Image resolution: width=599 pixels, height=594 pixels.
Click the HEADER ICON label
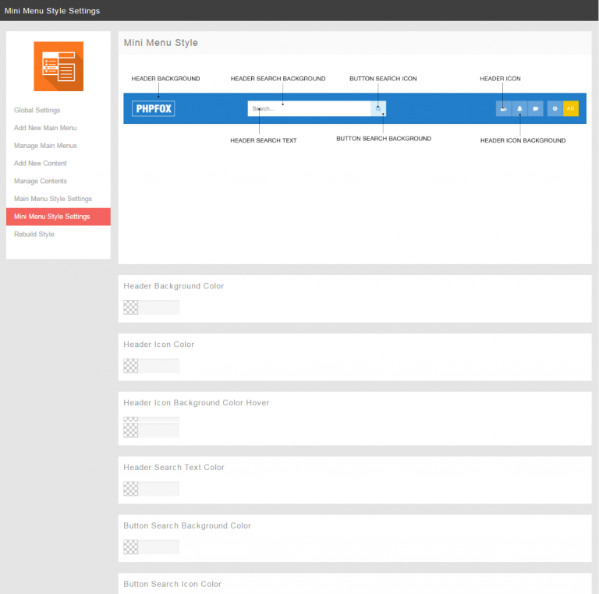click(500, 79)
